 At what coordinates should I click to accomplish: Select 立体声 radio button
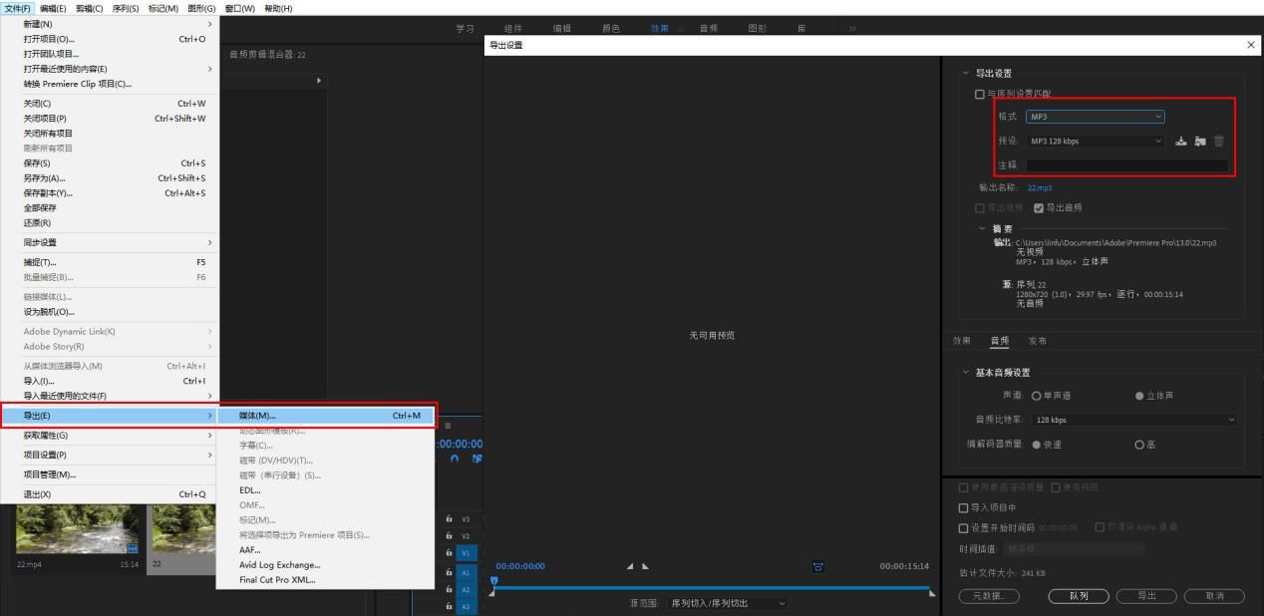click(1139, 396)
